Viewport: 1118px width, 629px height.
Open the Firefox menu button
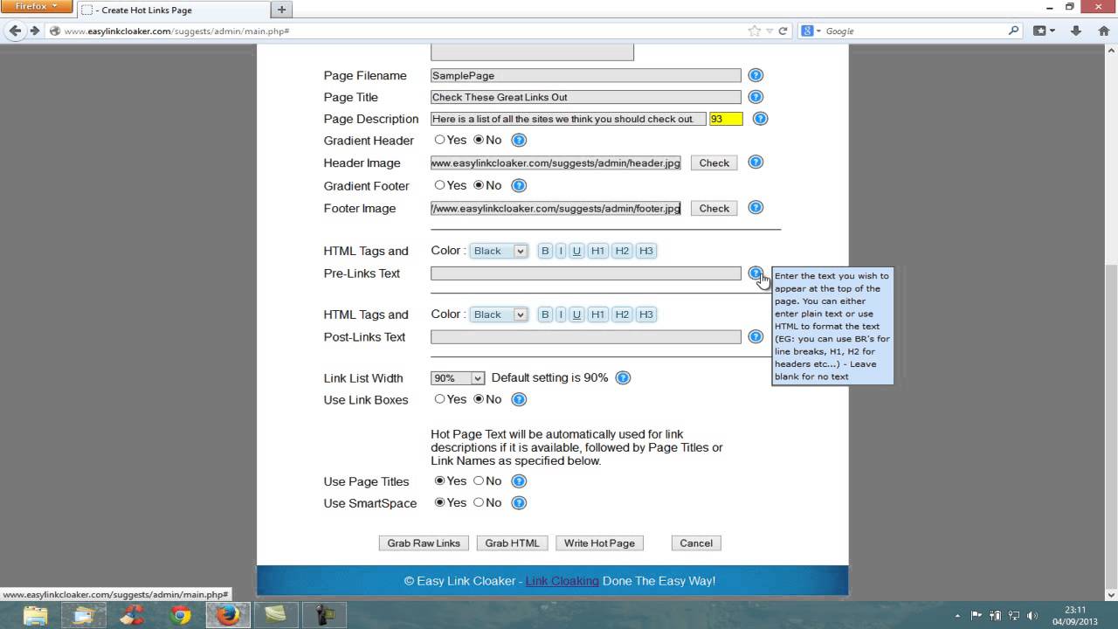pos(36,7)
